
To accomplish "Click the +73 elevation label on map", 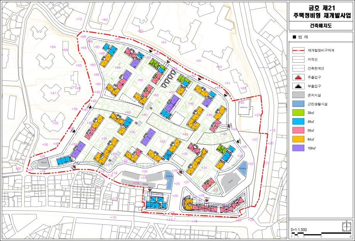I will click(79, 19).
